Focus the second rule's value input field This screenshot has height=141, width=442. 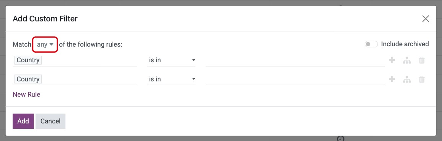pos(295,79)
